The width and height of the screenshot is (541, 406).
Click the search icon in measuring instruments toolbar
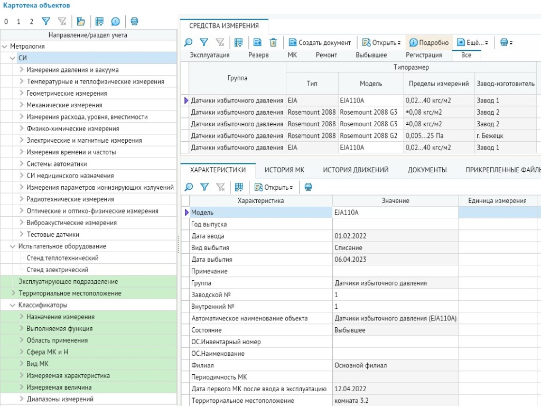point(189,42)
